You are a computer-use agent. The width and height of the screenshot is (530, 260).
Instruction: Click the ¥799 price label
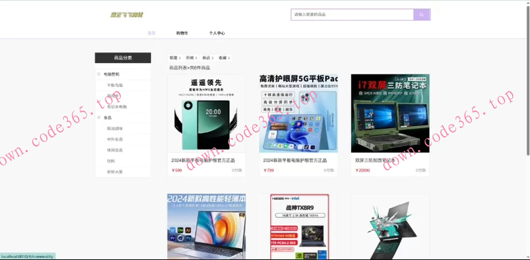click(269, 170)
